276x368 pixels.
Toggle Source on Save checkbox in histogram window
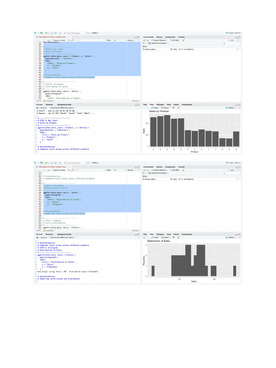tap(52, 170)
